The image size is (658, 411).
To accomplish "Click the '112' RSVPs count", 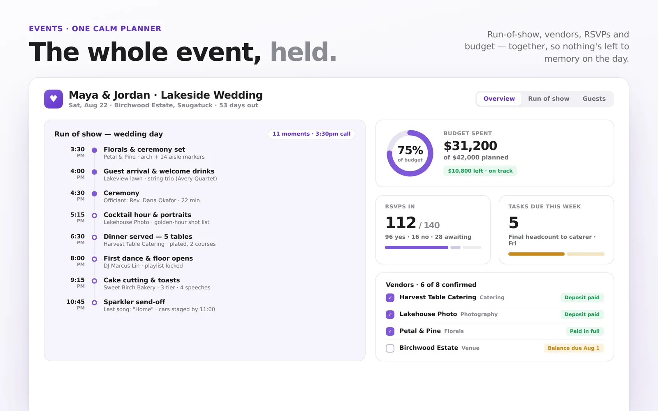I will point(401,223).
